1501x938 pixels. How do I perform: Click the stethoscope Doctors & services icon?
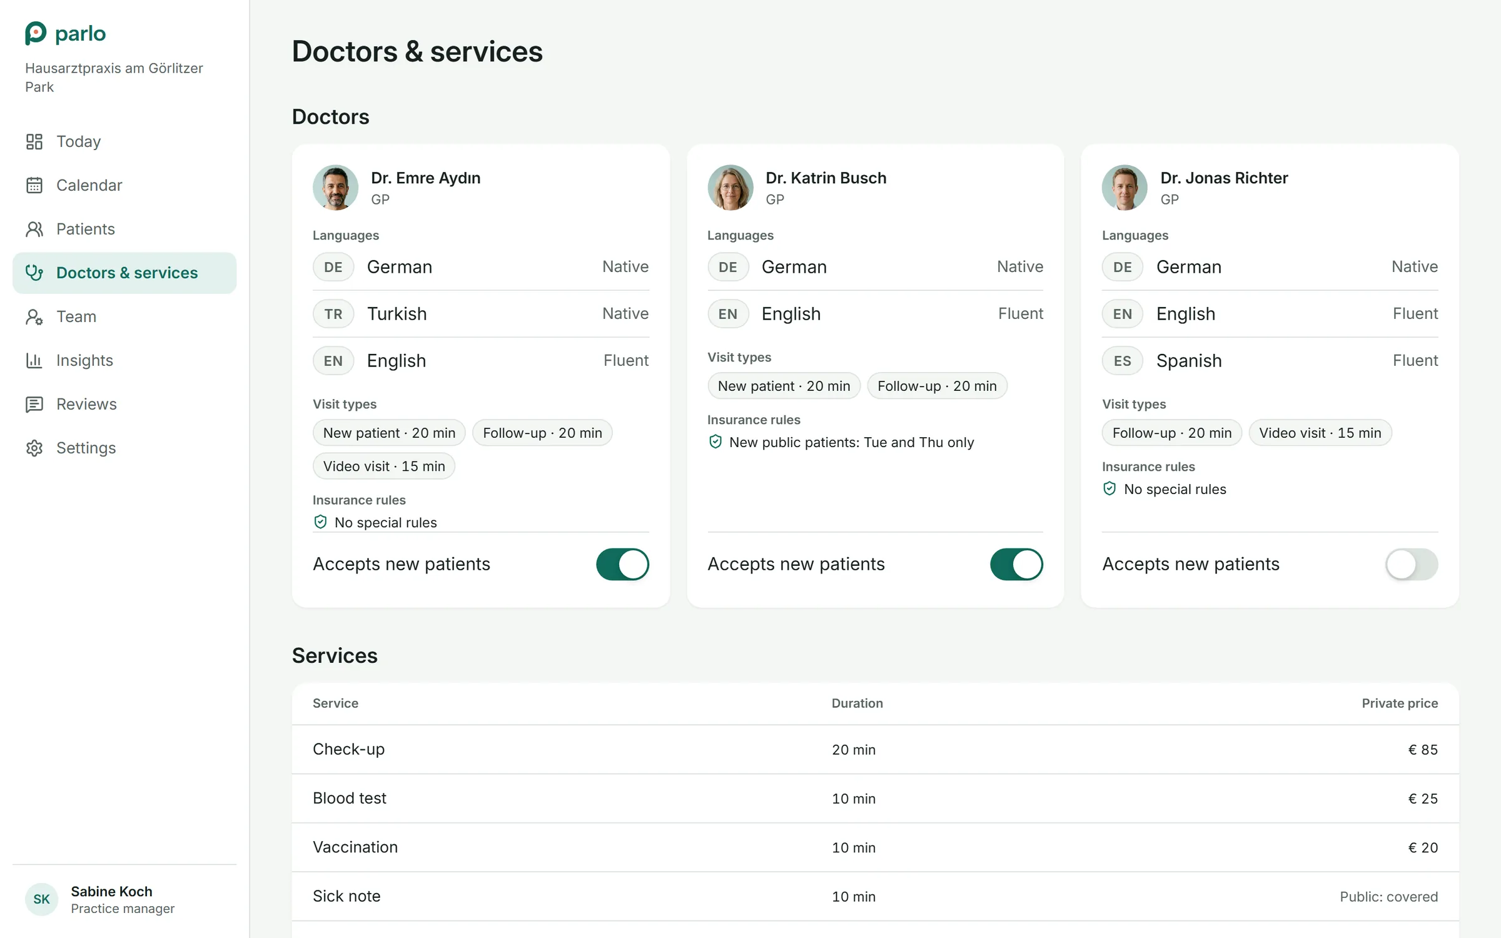click(34, 273)
